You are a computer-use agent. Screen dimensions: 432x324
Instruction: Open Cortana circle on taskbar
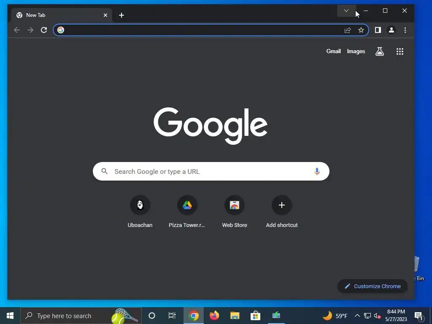coord(152,316)
